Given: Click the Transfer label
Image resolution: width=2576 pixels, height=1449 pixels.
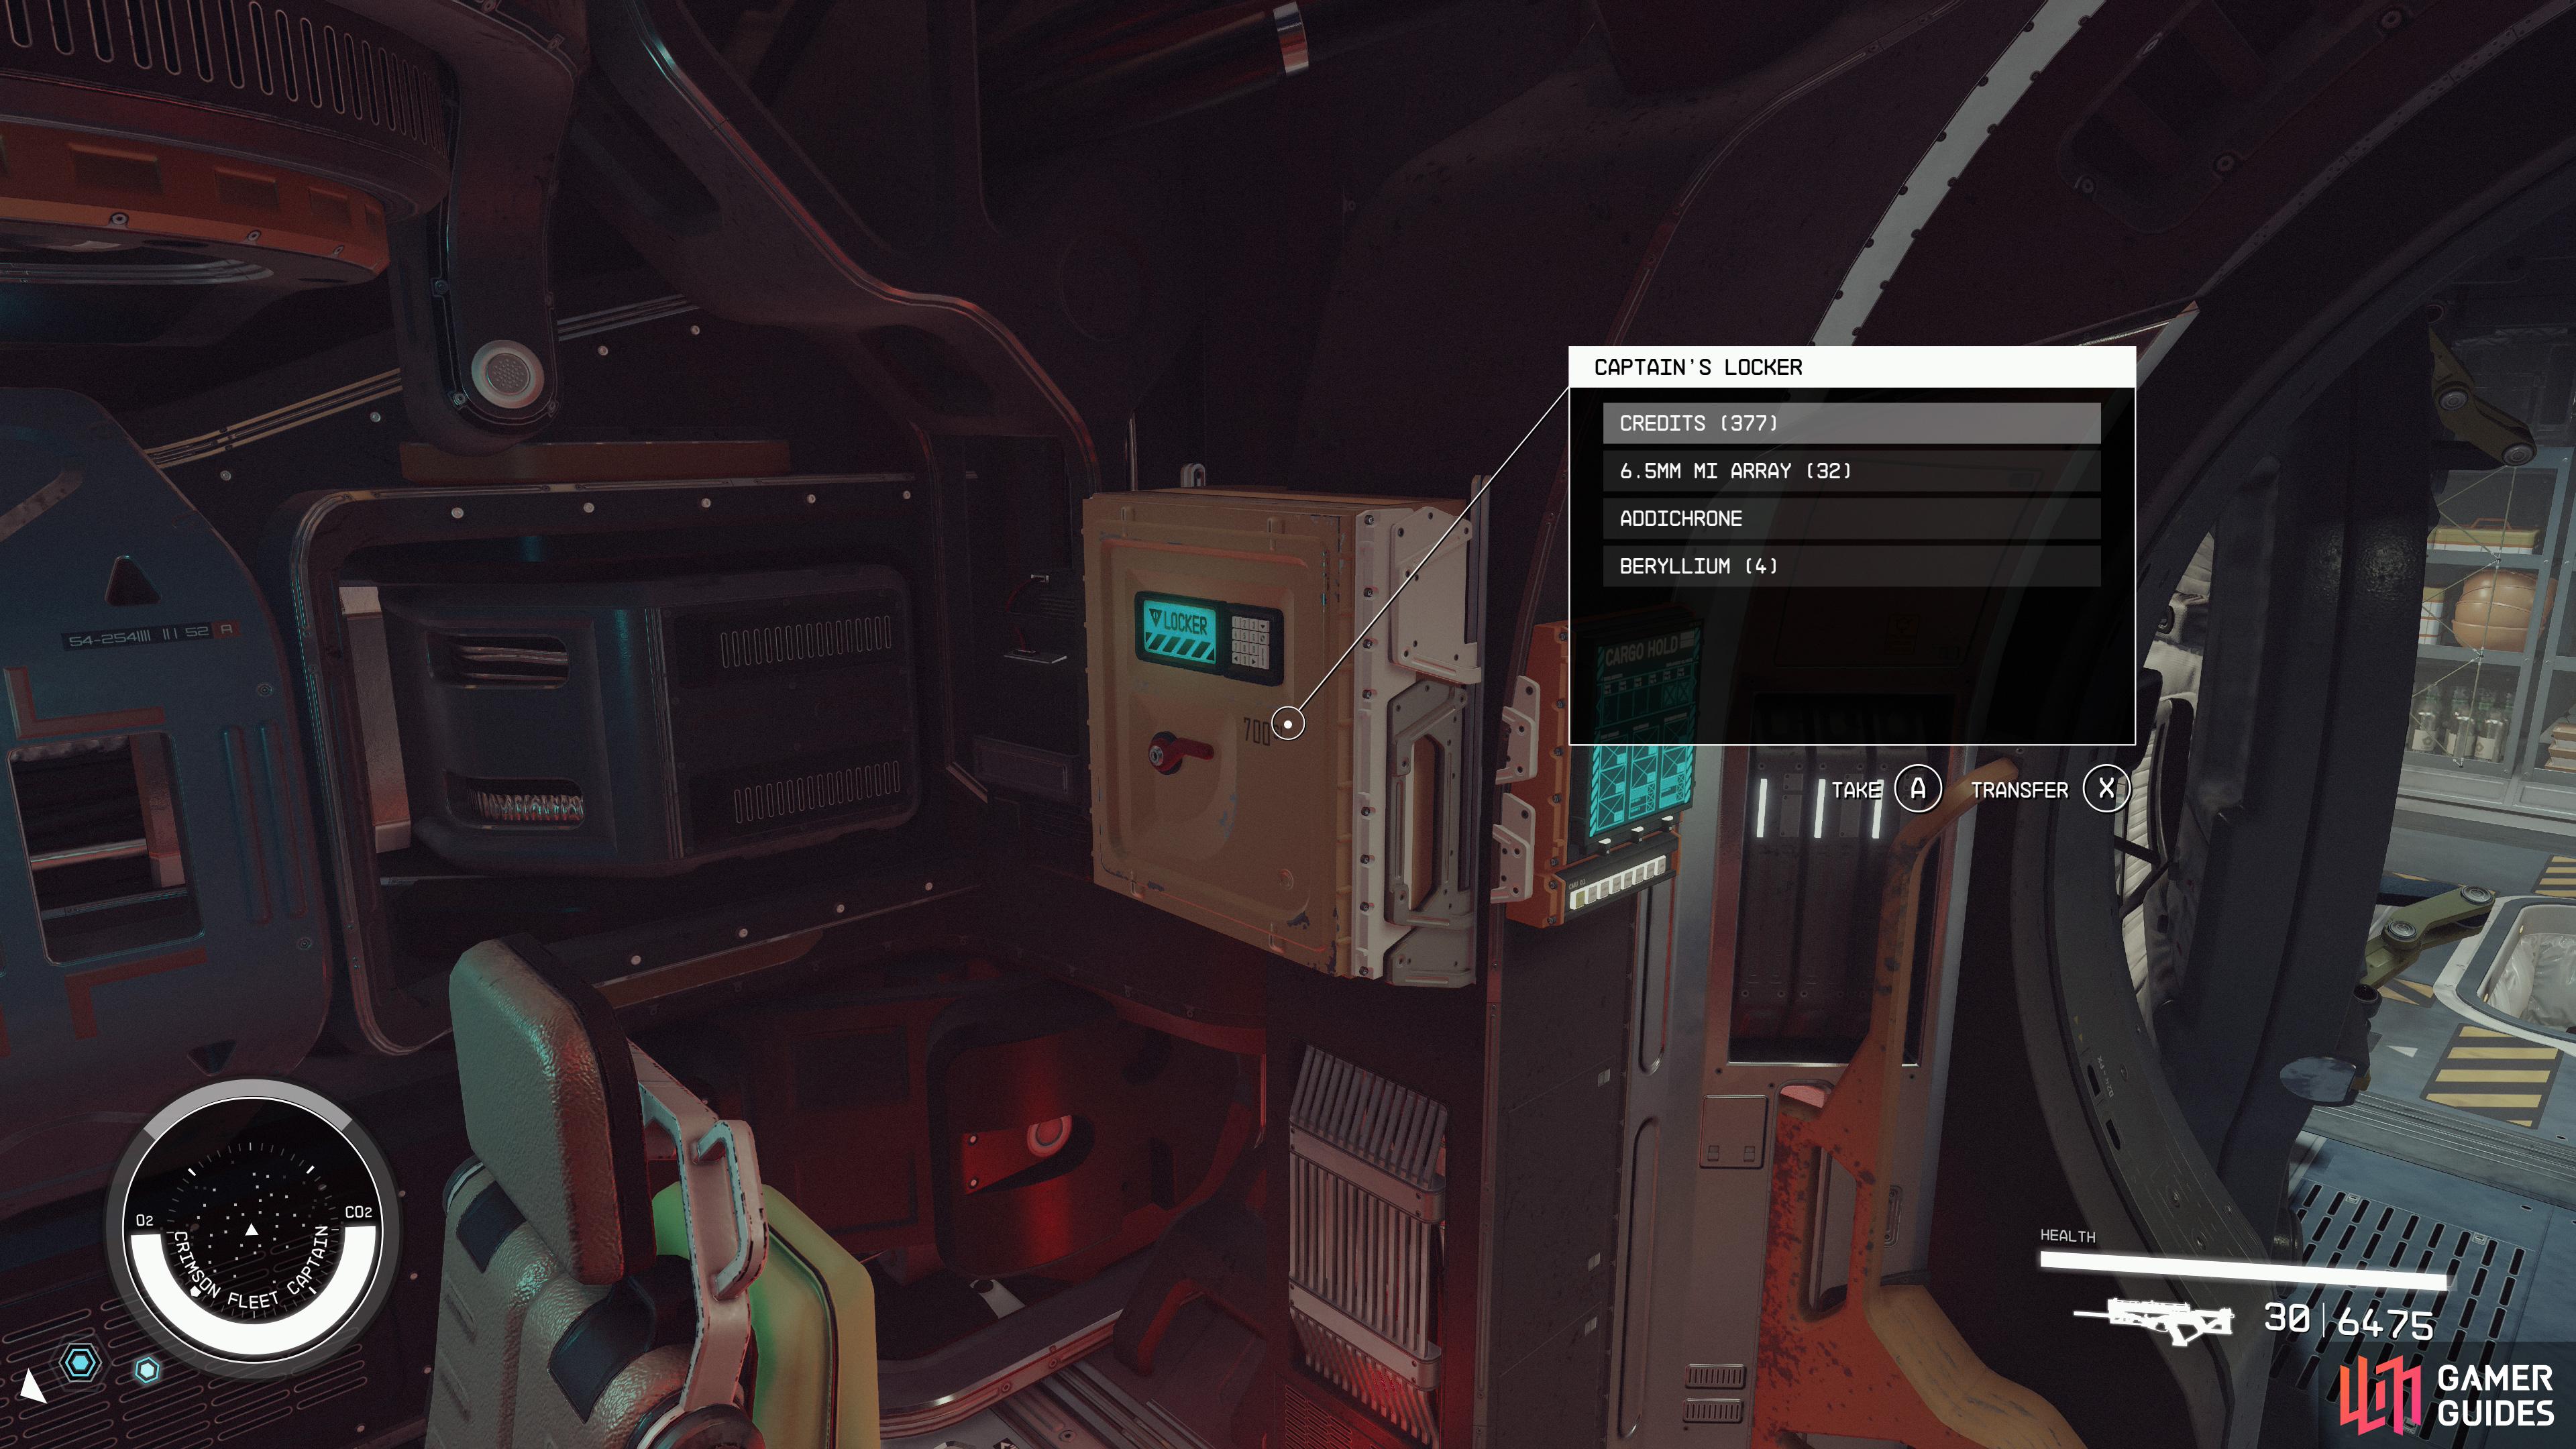Looking at the screenshot, I should 2019,790.
